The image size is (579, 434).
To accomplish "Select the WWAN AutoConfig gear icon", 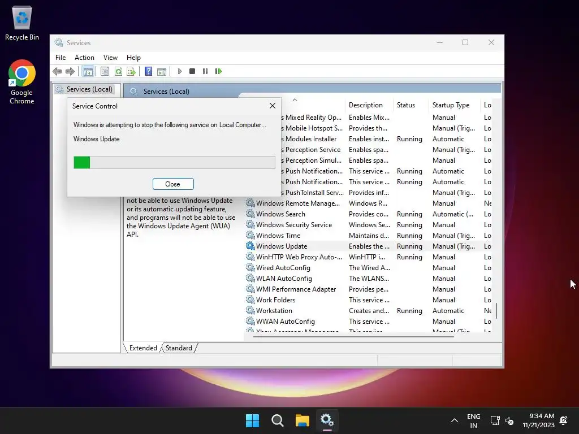I will tap(250, 321).
